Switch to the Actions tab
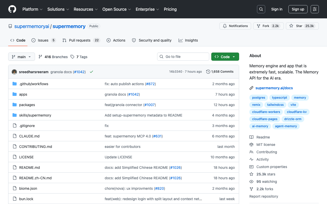Viewport: 327px width, 204px height. click(116, 40)
